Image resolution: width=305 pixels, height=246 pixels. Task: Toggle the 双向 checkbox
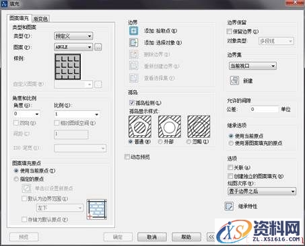pos(16,123)
